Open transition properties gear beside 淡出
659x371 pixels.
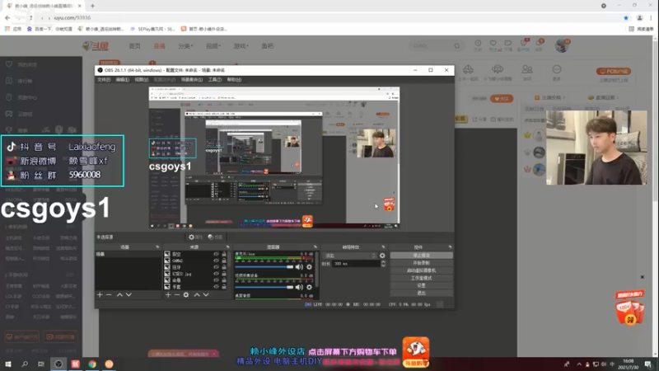[382, 256]
